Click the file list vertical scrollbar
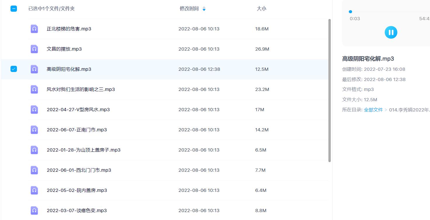 coord(330,91)
